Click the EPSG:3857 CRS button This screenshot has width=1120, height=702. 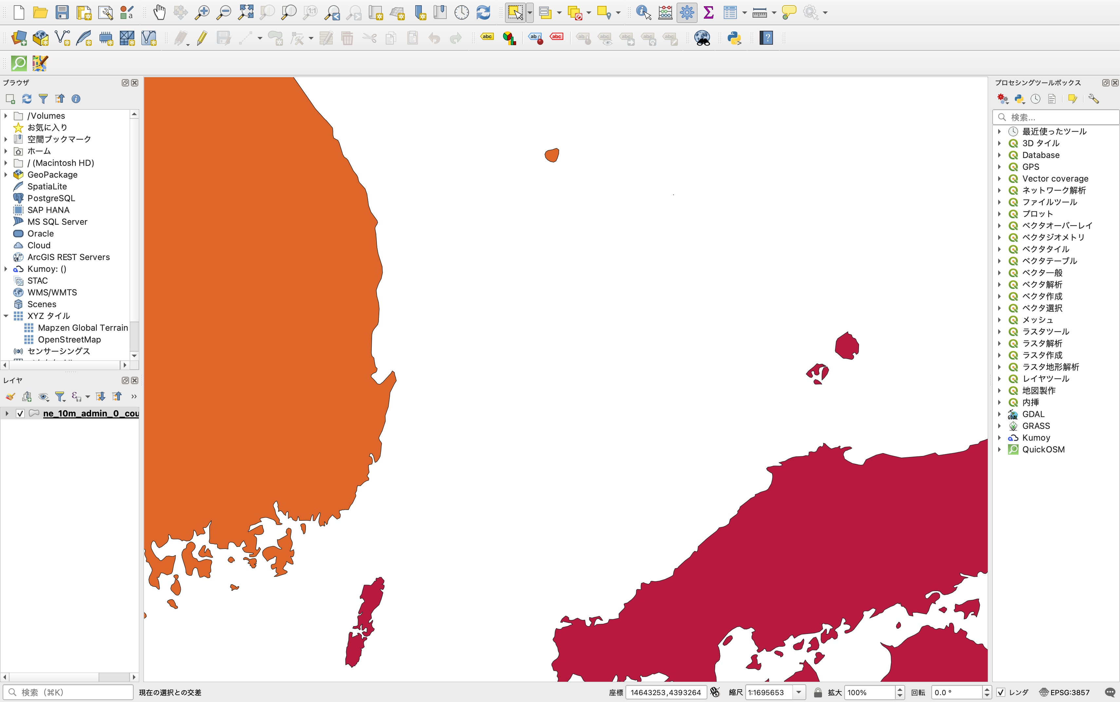pos(1064,692)
